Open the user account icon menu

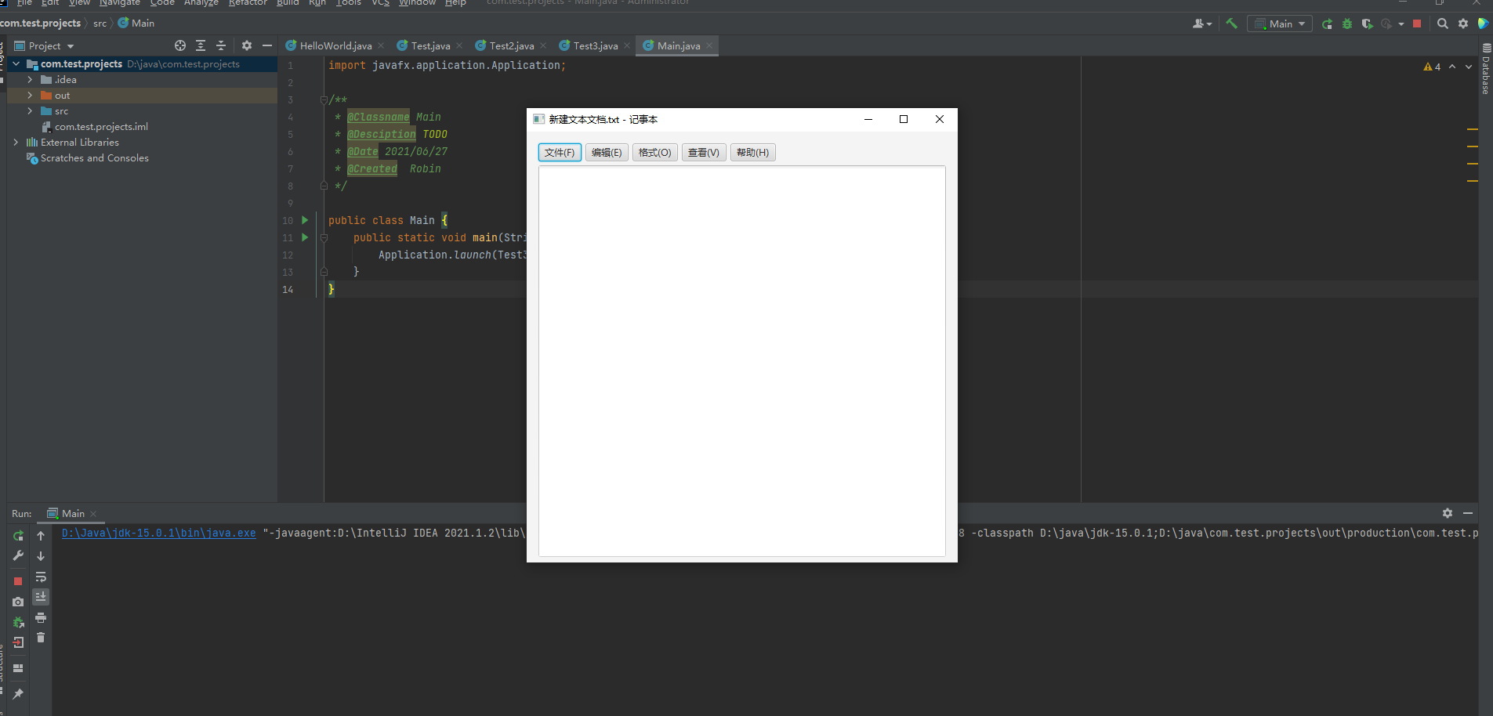coord(1202,24)
